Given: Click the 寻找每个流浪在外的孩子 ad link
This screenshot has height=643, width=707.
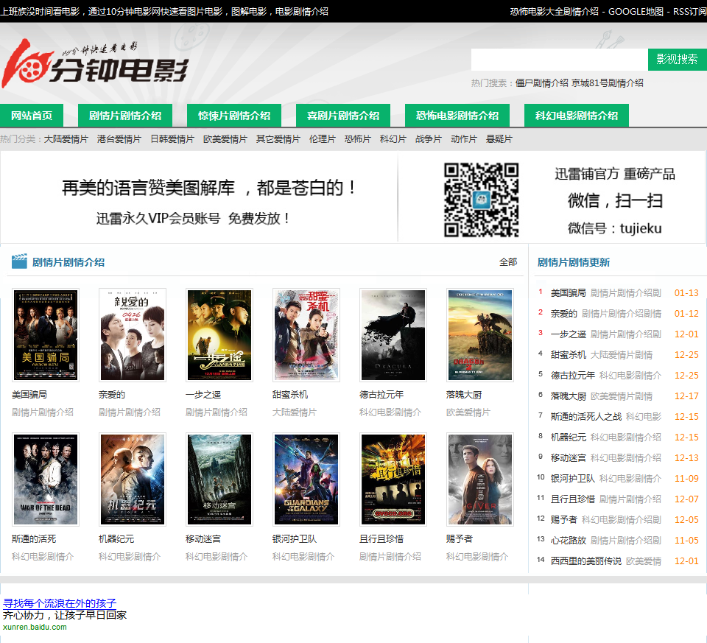Looking at the screenshot, I should pyautogui.click(x=60, y=603).
